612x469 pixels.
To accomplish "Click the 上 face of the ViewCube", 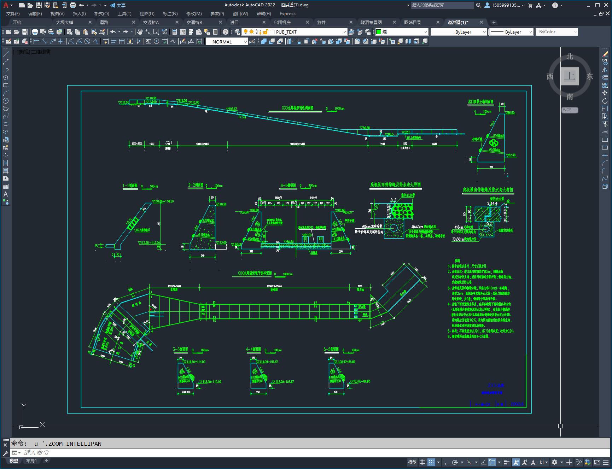I will (x=570, y=76).
